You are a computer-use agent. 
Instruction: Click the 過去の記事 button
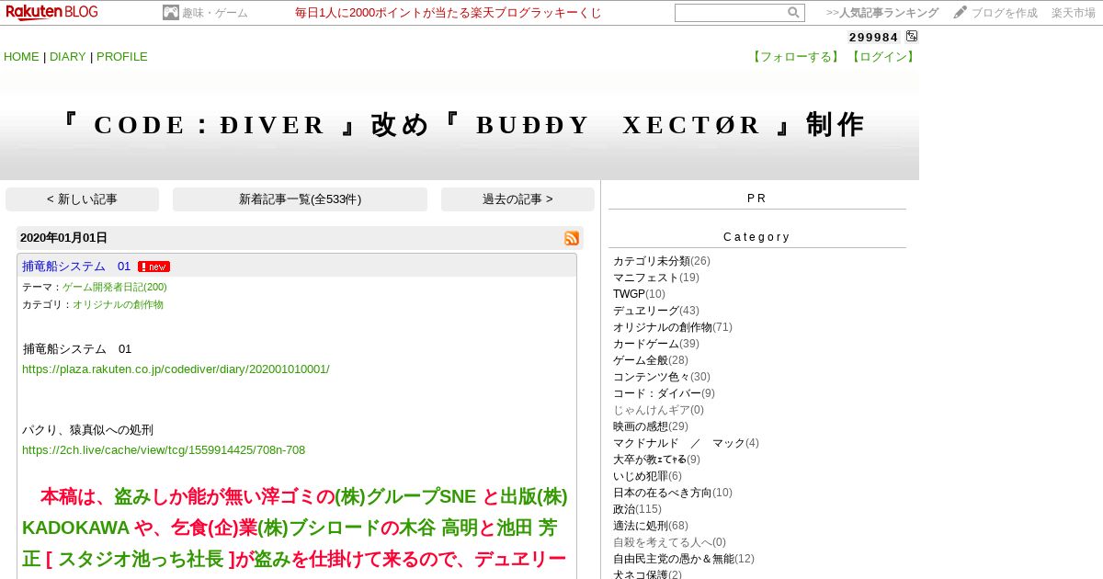[517, 199]
